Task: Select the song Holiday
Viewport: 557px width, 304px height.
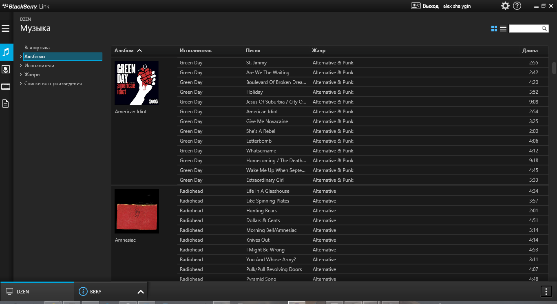Action: pos(254,92)
